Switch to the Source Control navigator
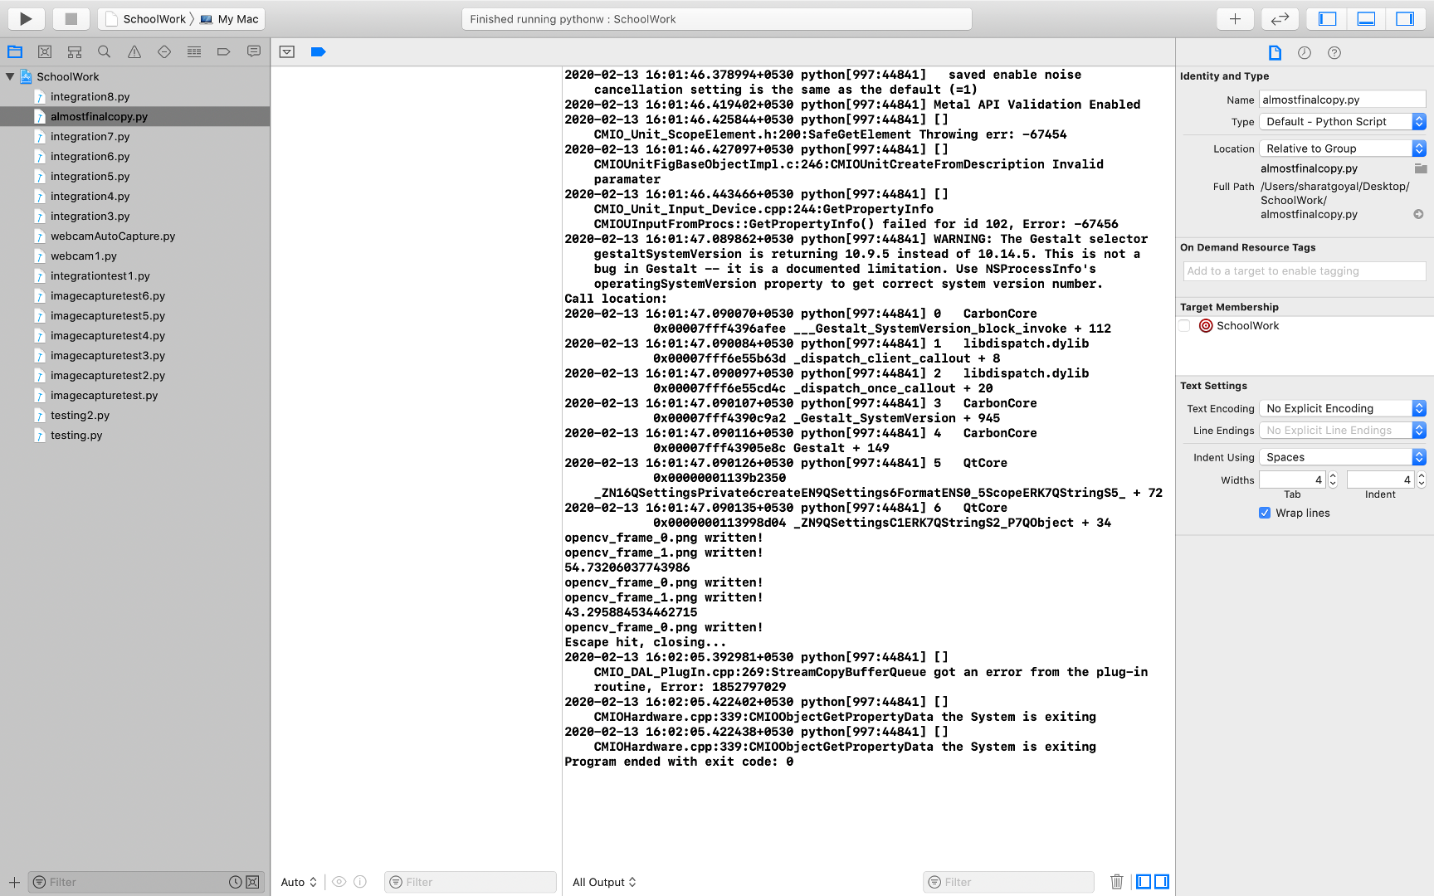The height and width of the screenshot is (896, 1434). click(45, 51)
